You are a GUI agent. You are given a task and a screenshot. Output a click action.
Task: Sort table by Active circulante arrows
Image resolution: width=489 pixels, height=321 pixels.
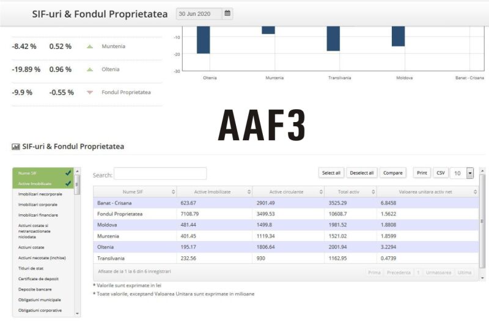click(321, 192)
